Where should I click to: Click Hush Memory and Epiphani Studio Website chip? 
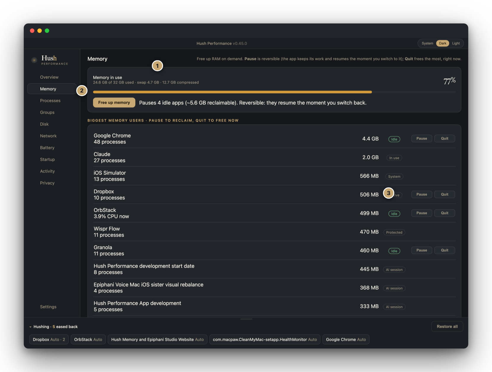(157, 339)
